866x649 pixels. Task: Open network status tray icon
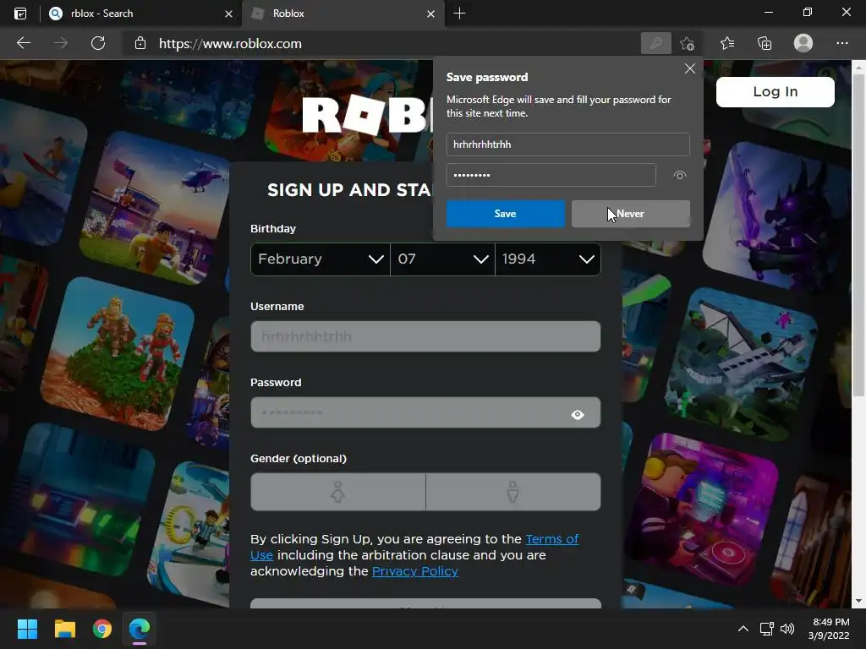766,629
